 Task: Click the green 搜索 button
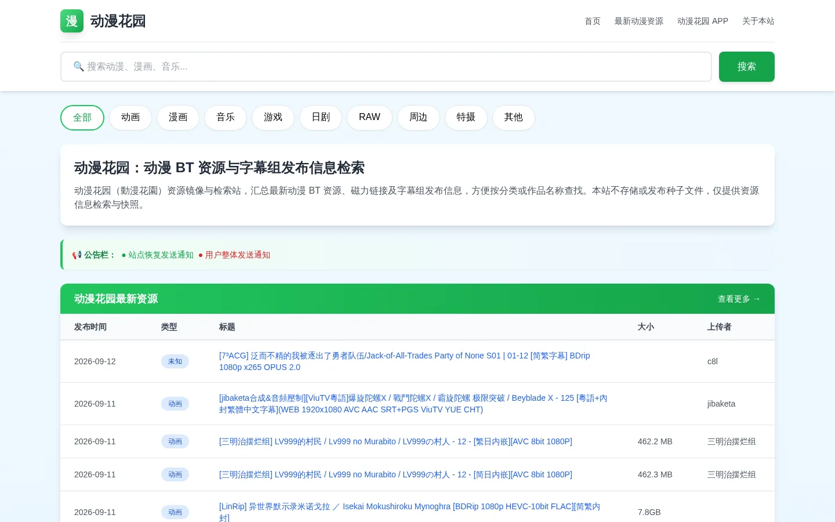[x=747, y=67]
